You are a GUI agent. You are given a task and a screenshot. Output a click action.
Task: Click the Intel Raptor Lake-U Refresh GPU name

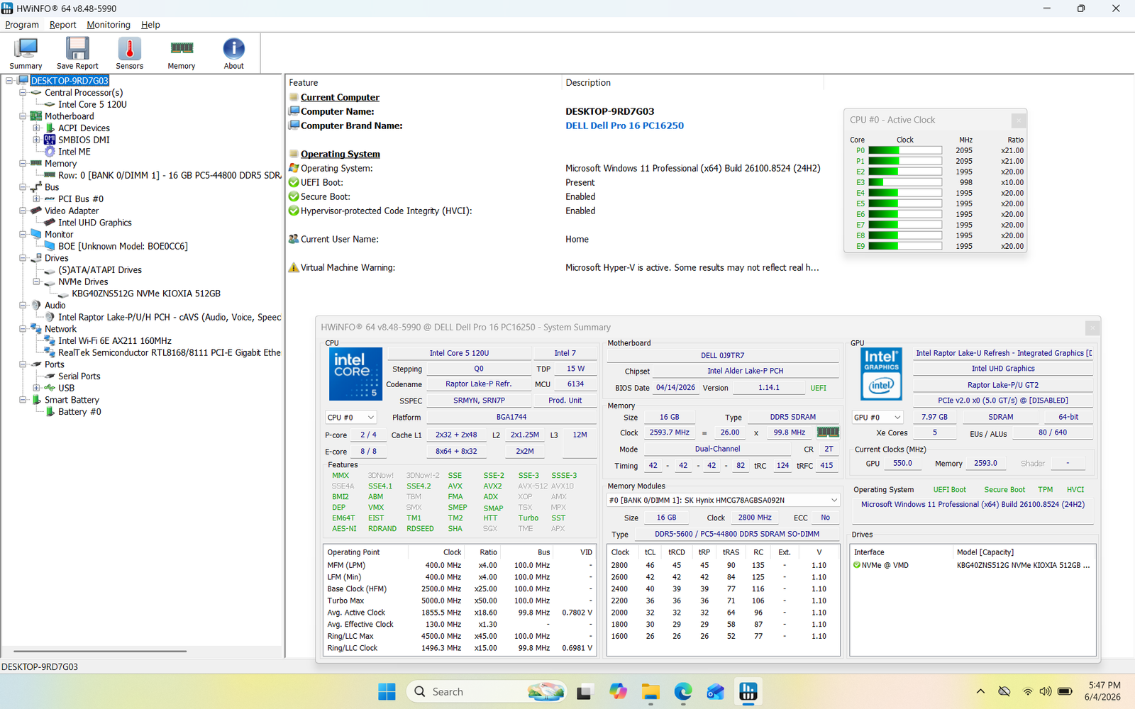pos(1004,353)
